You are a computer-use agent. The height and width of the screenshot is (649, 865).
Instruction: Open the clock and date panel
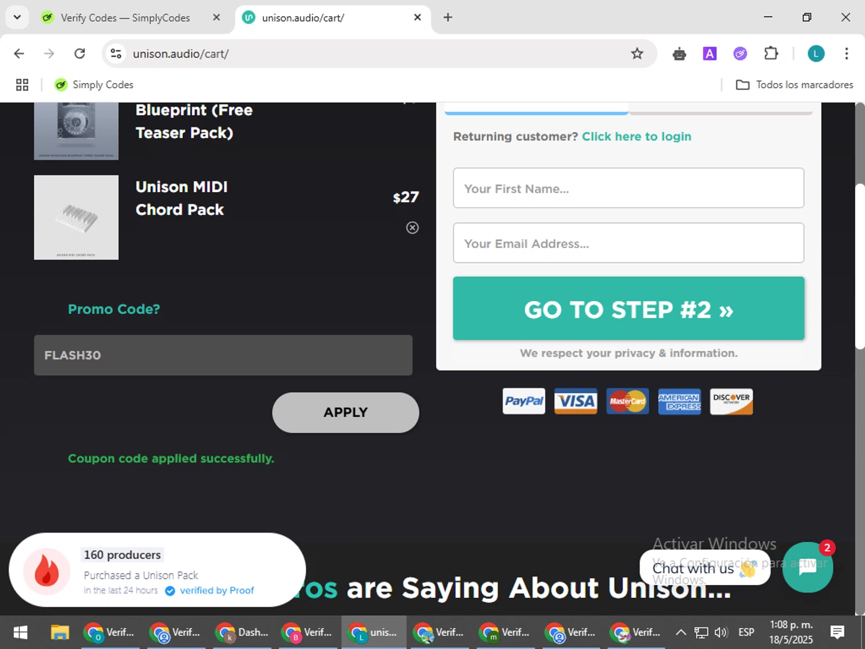791,632
